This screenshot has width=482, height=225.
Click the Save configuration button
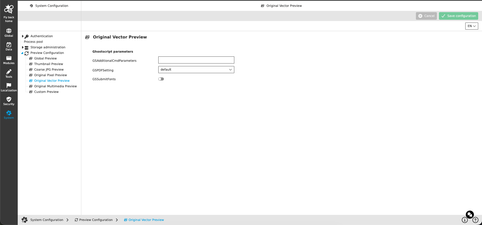[458, 16]
